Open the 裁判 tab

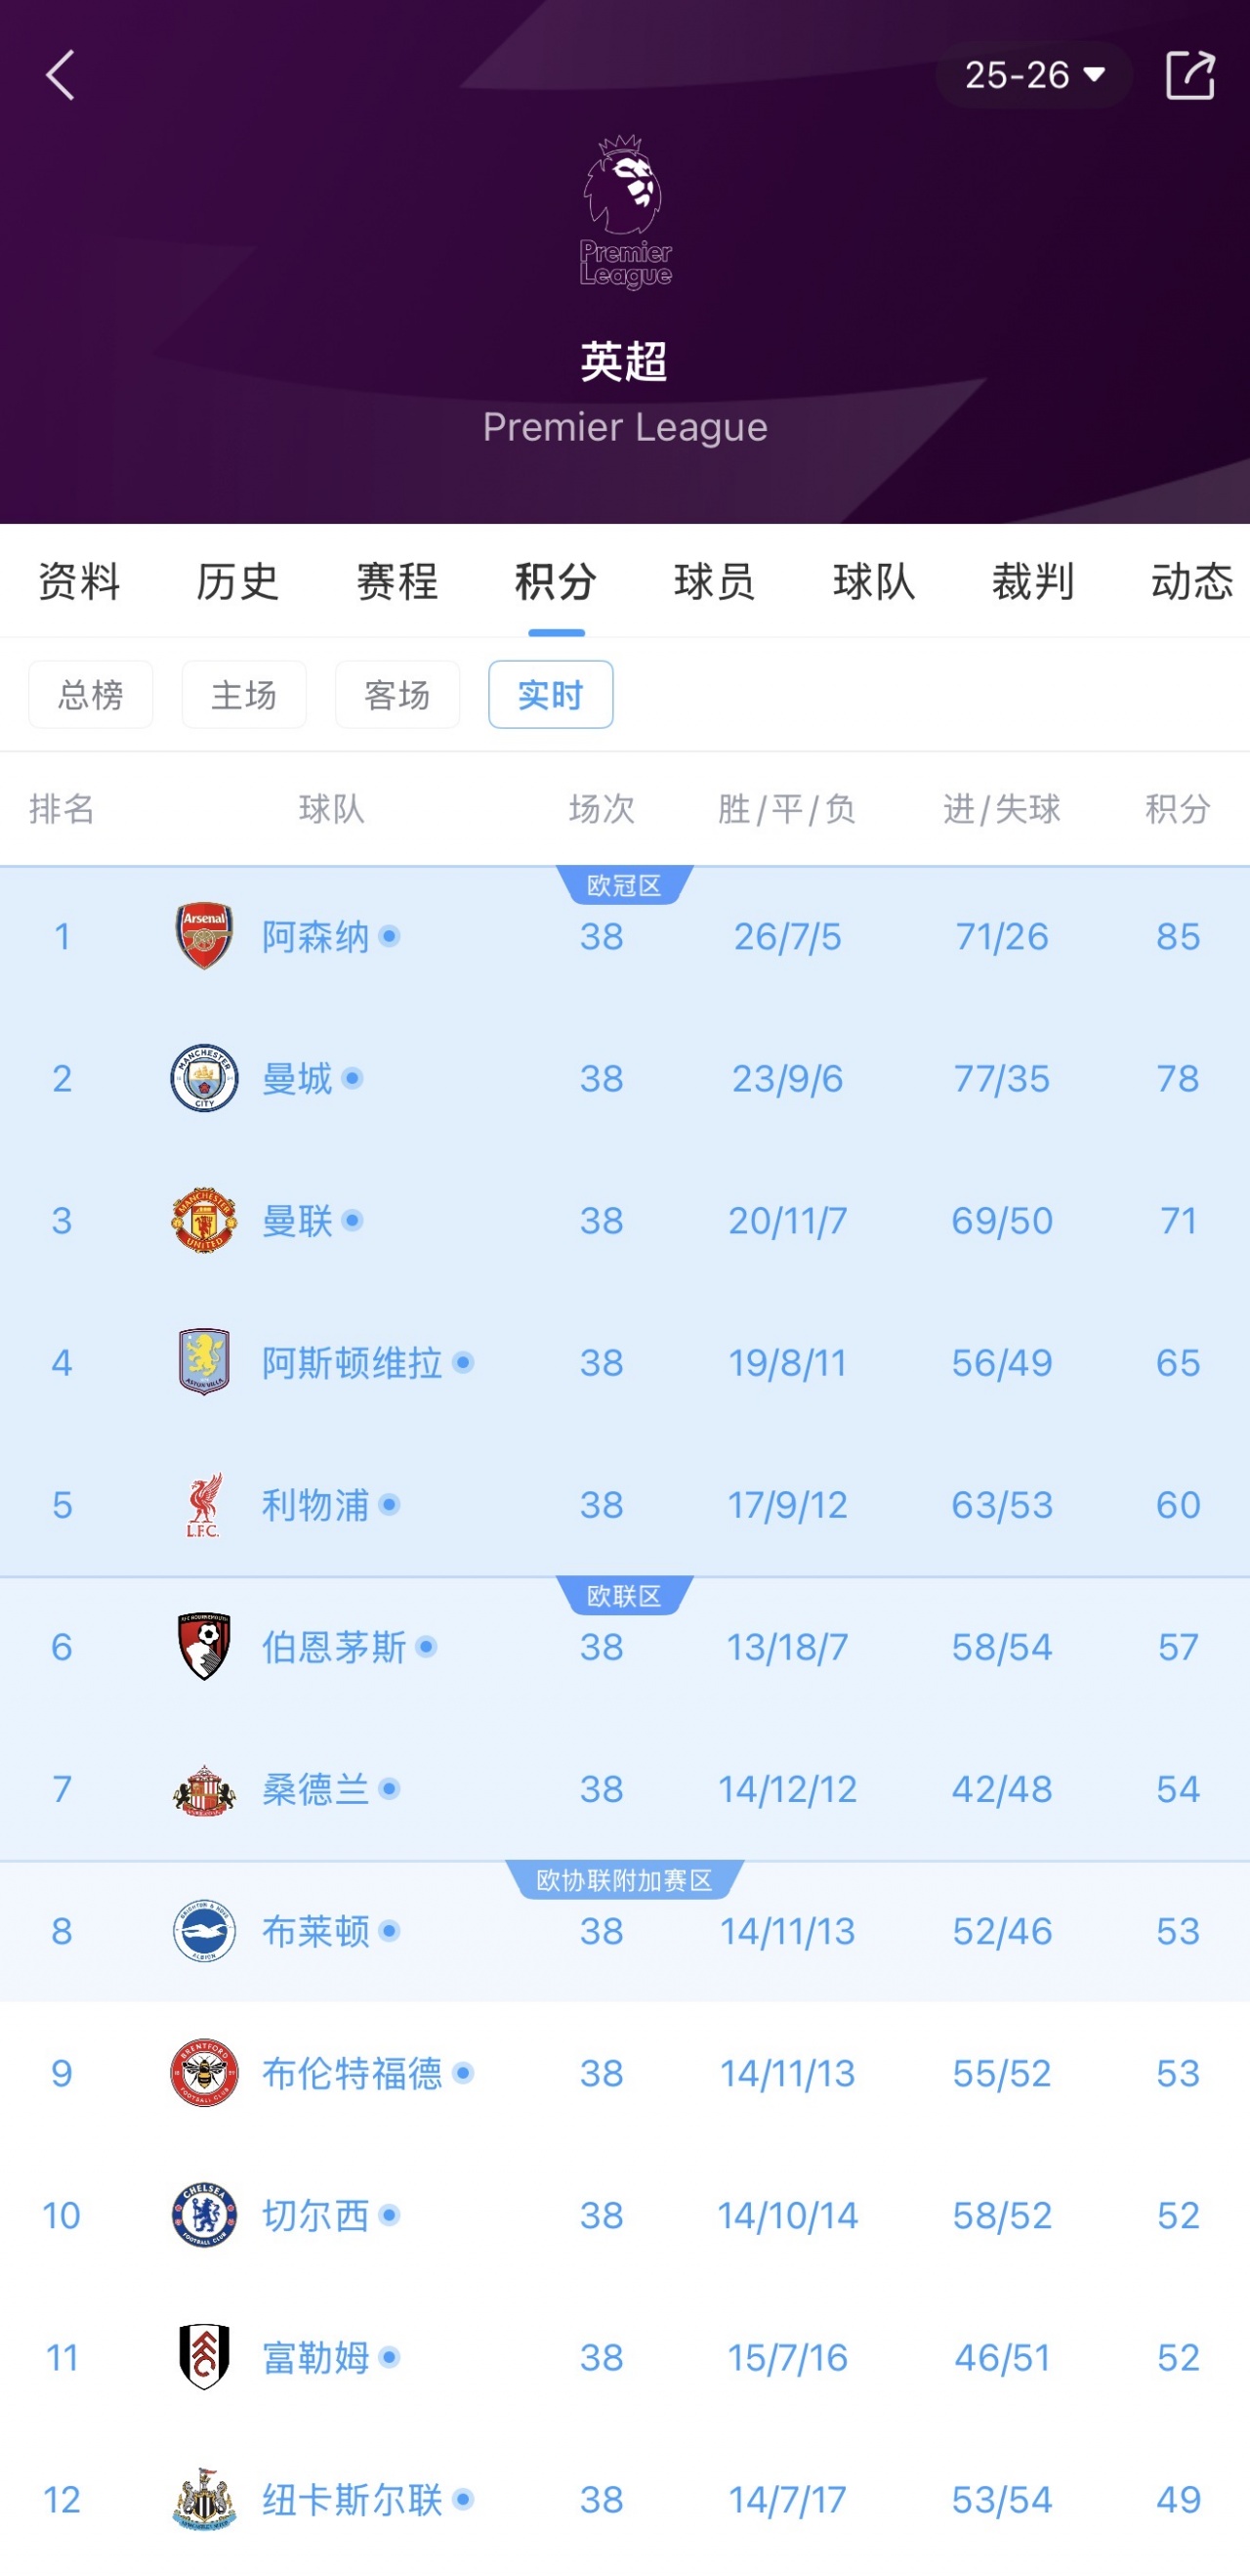pos(1033,581)
